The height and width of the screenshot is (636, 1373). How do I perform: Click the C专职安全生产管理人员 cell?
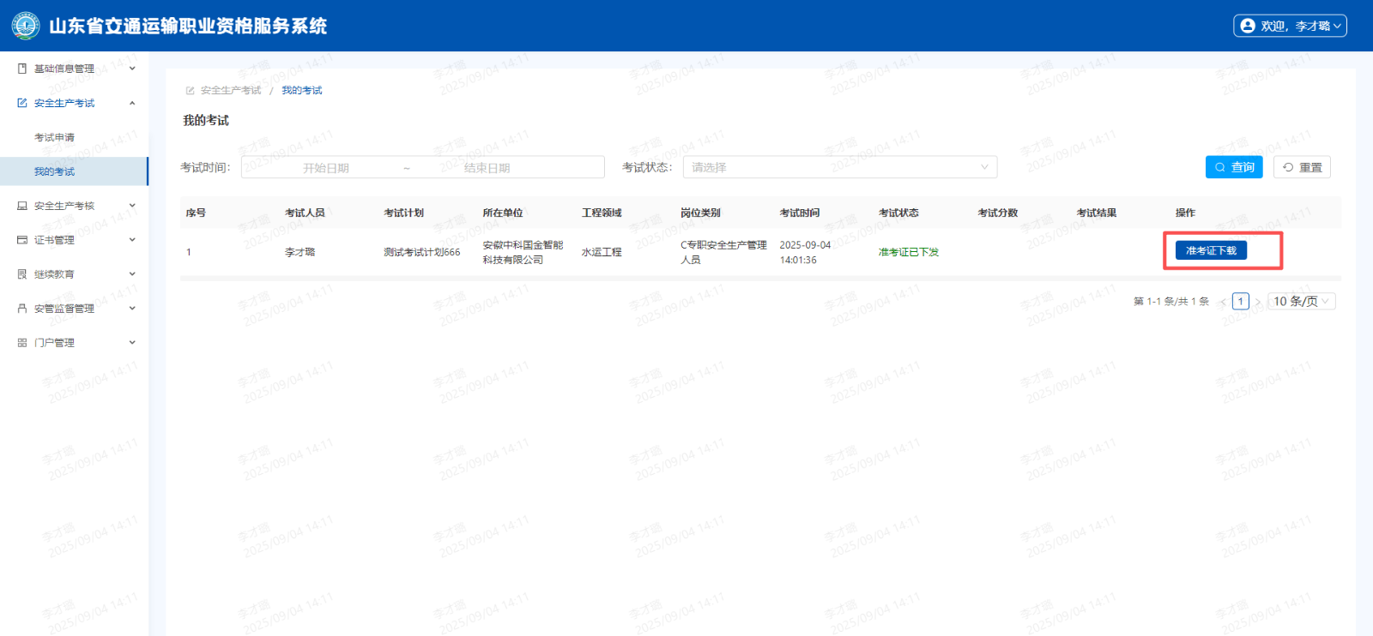723,252
